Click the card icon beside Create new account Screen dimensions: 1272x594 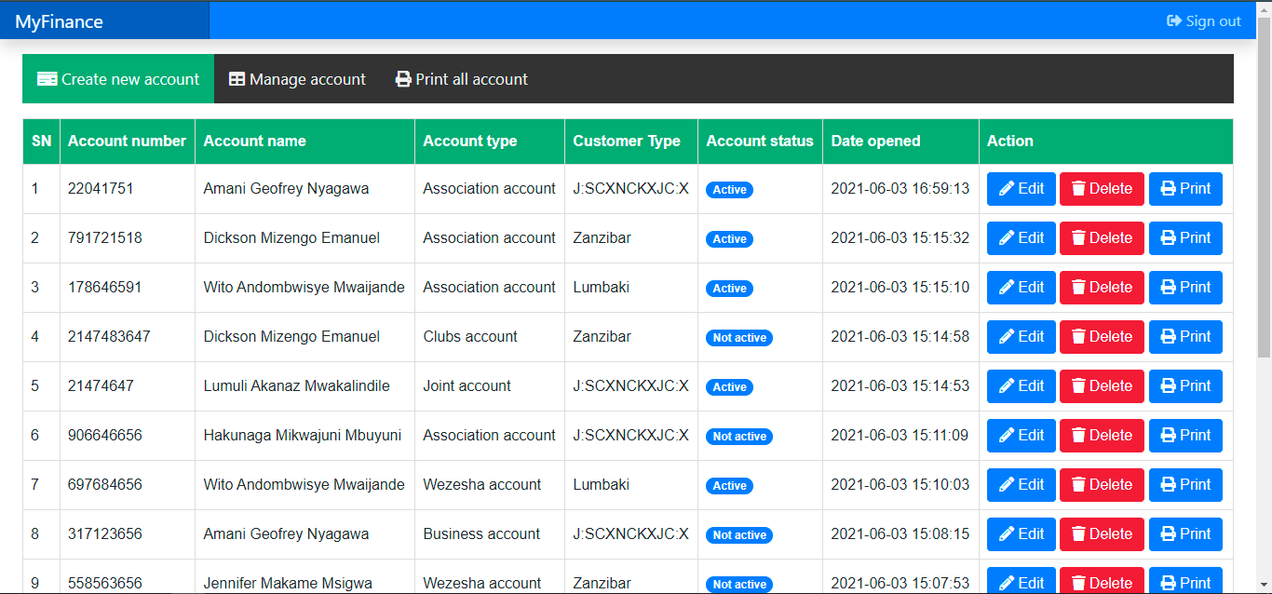click(x=47, y=78)
